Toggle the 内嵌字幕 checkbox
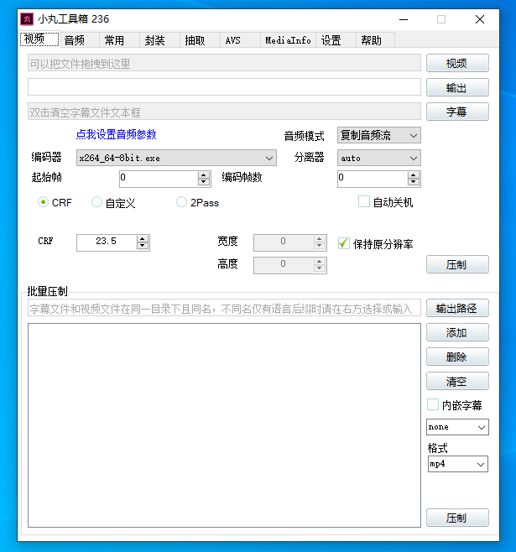This screenshot has width=516, height=552. [x=433, y=405]
